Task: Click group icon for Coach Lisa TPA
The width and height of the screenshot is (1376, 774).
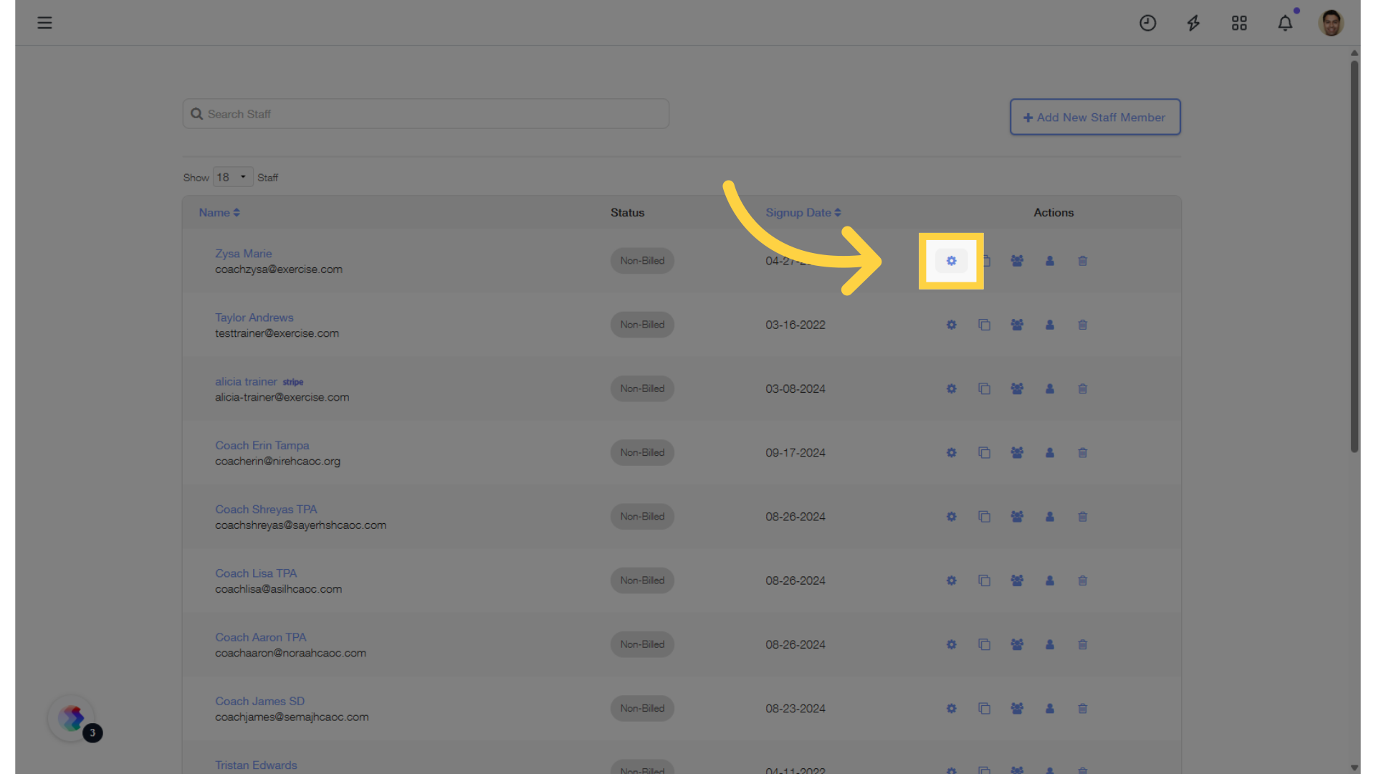Action: click(1017, 580)
